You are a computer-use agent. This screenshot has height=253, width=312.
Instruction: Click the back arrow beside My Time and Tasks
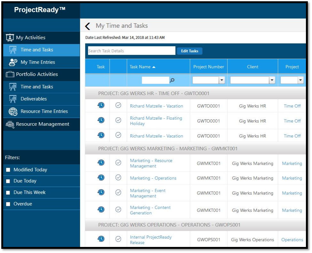[88, 26]
